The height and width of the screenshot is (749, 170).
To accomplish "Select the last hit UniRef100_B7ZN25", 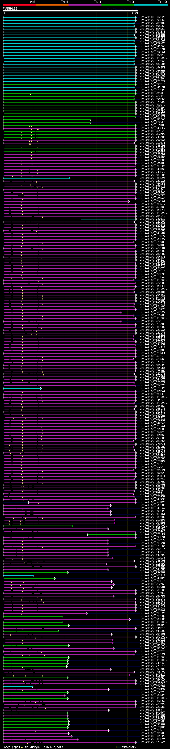I will (x=152, y=742).
